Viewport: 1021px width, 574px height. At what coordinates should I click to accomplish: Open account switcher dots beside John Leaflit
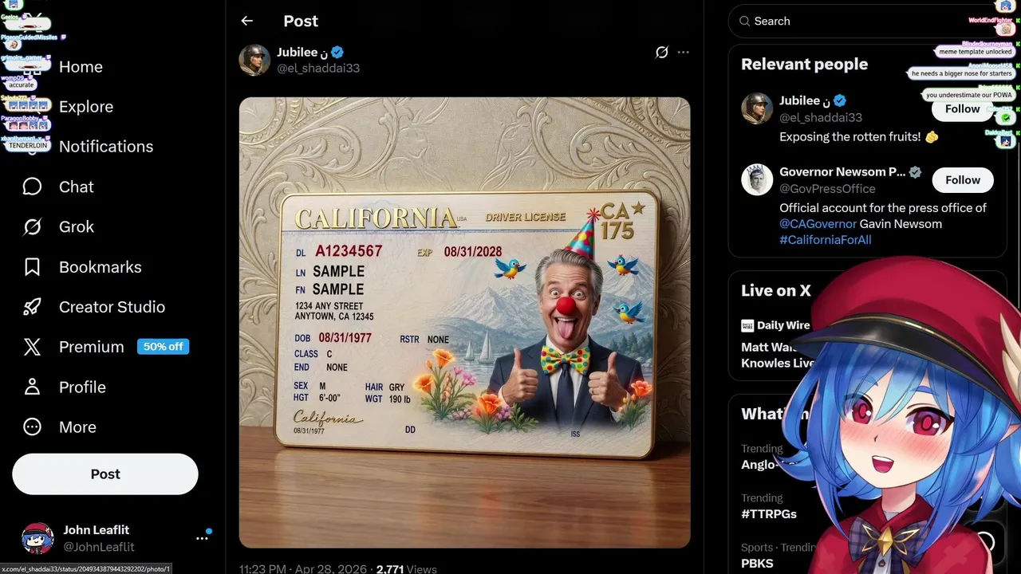pos(202,538)
